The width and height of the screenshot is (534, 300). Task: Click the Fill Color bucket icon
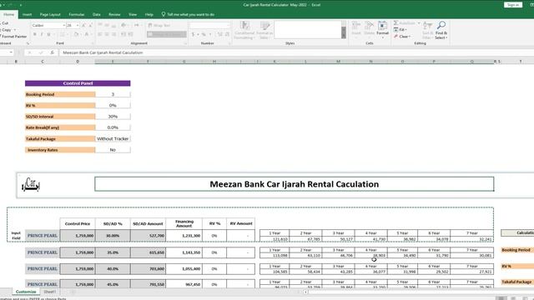(76, 34)
